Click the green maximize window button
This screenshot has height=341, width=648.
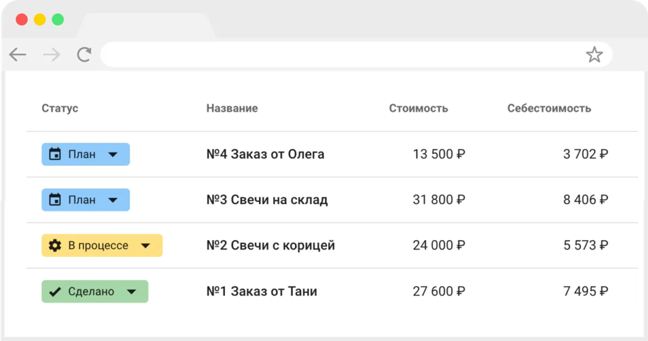coord(58,19)
